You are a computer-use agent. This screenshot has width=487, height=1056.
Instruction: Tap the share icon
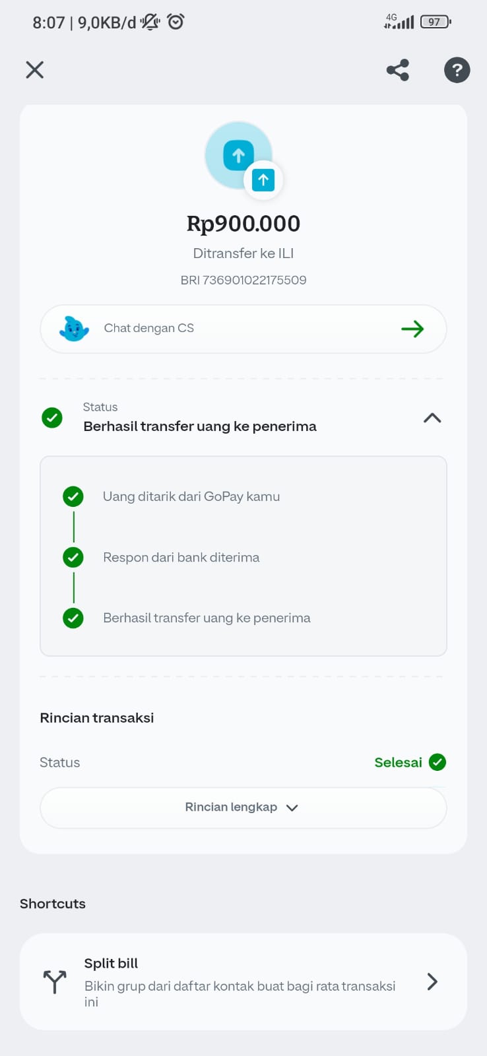[x=398, y=70]
